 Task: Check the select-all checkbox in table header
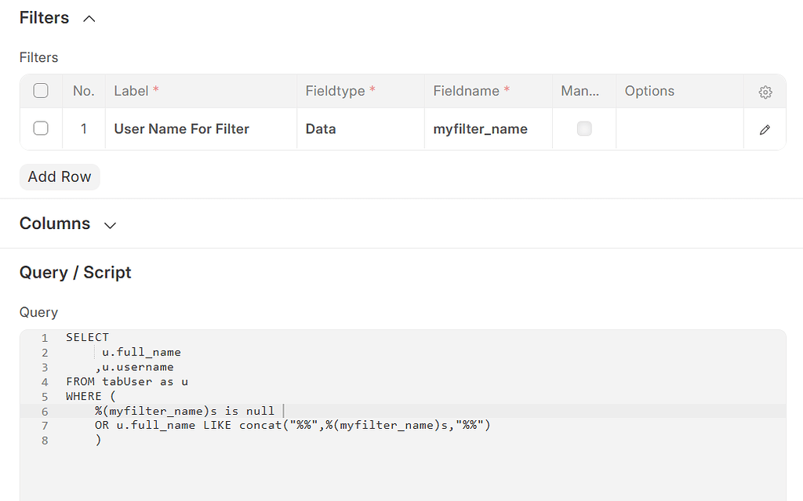pyautogui.click(x=40, y=90)
